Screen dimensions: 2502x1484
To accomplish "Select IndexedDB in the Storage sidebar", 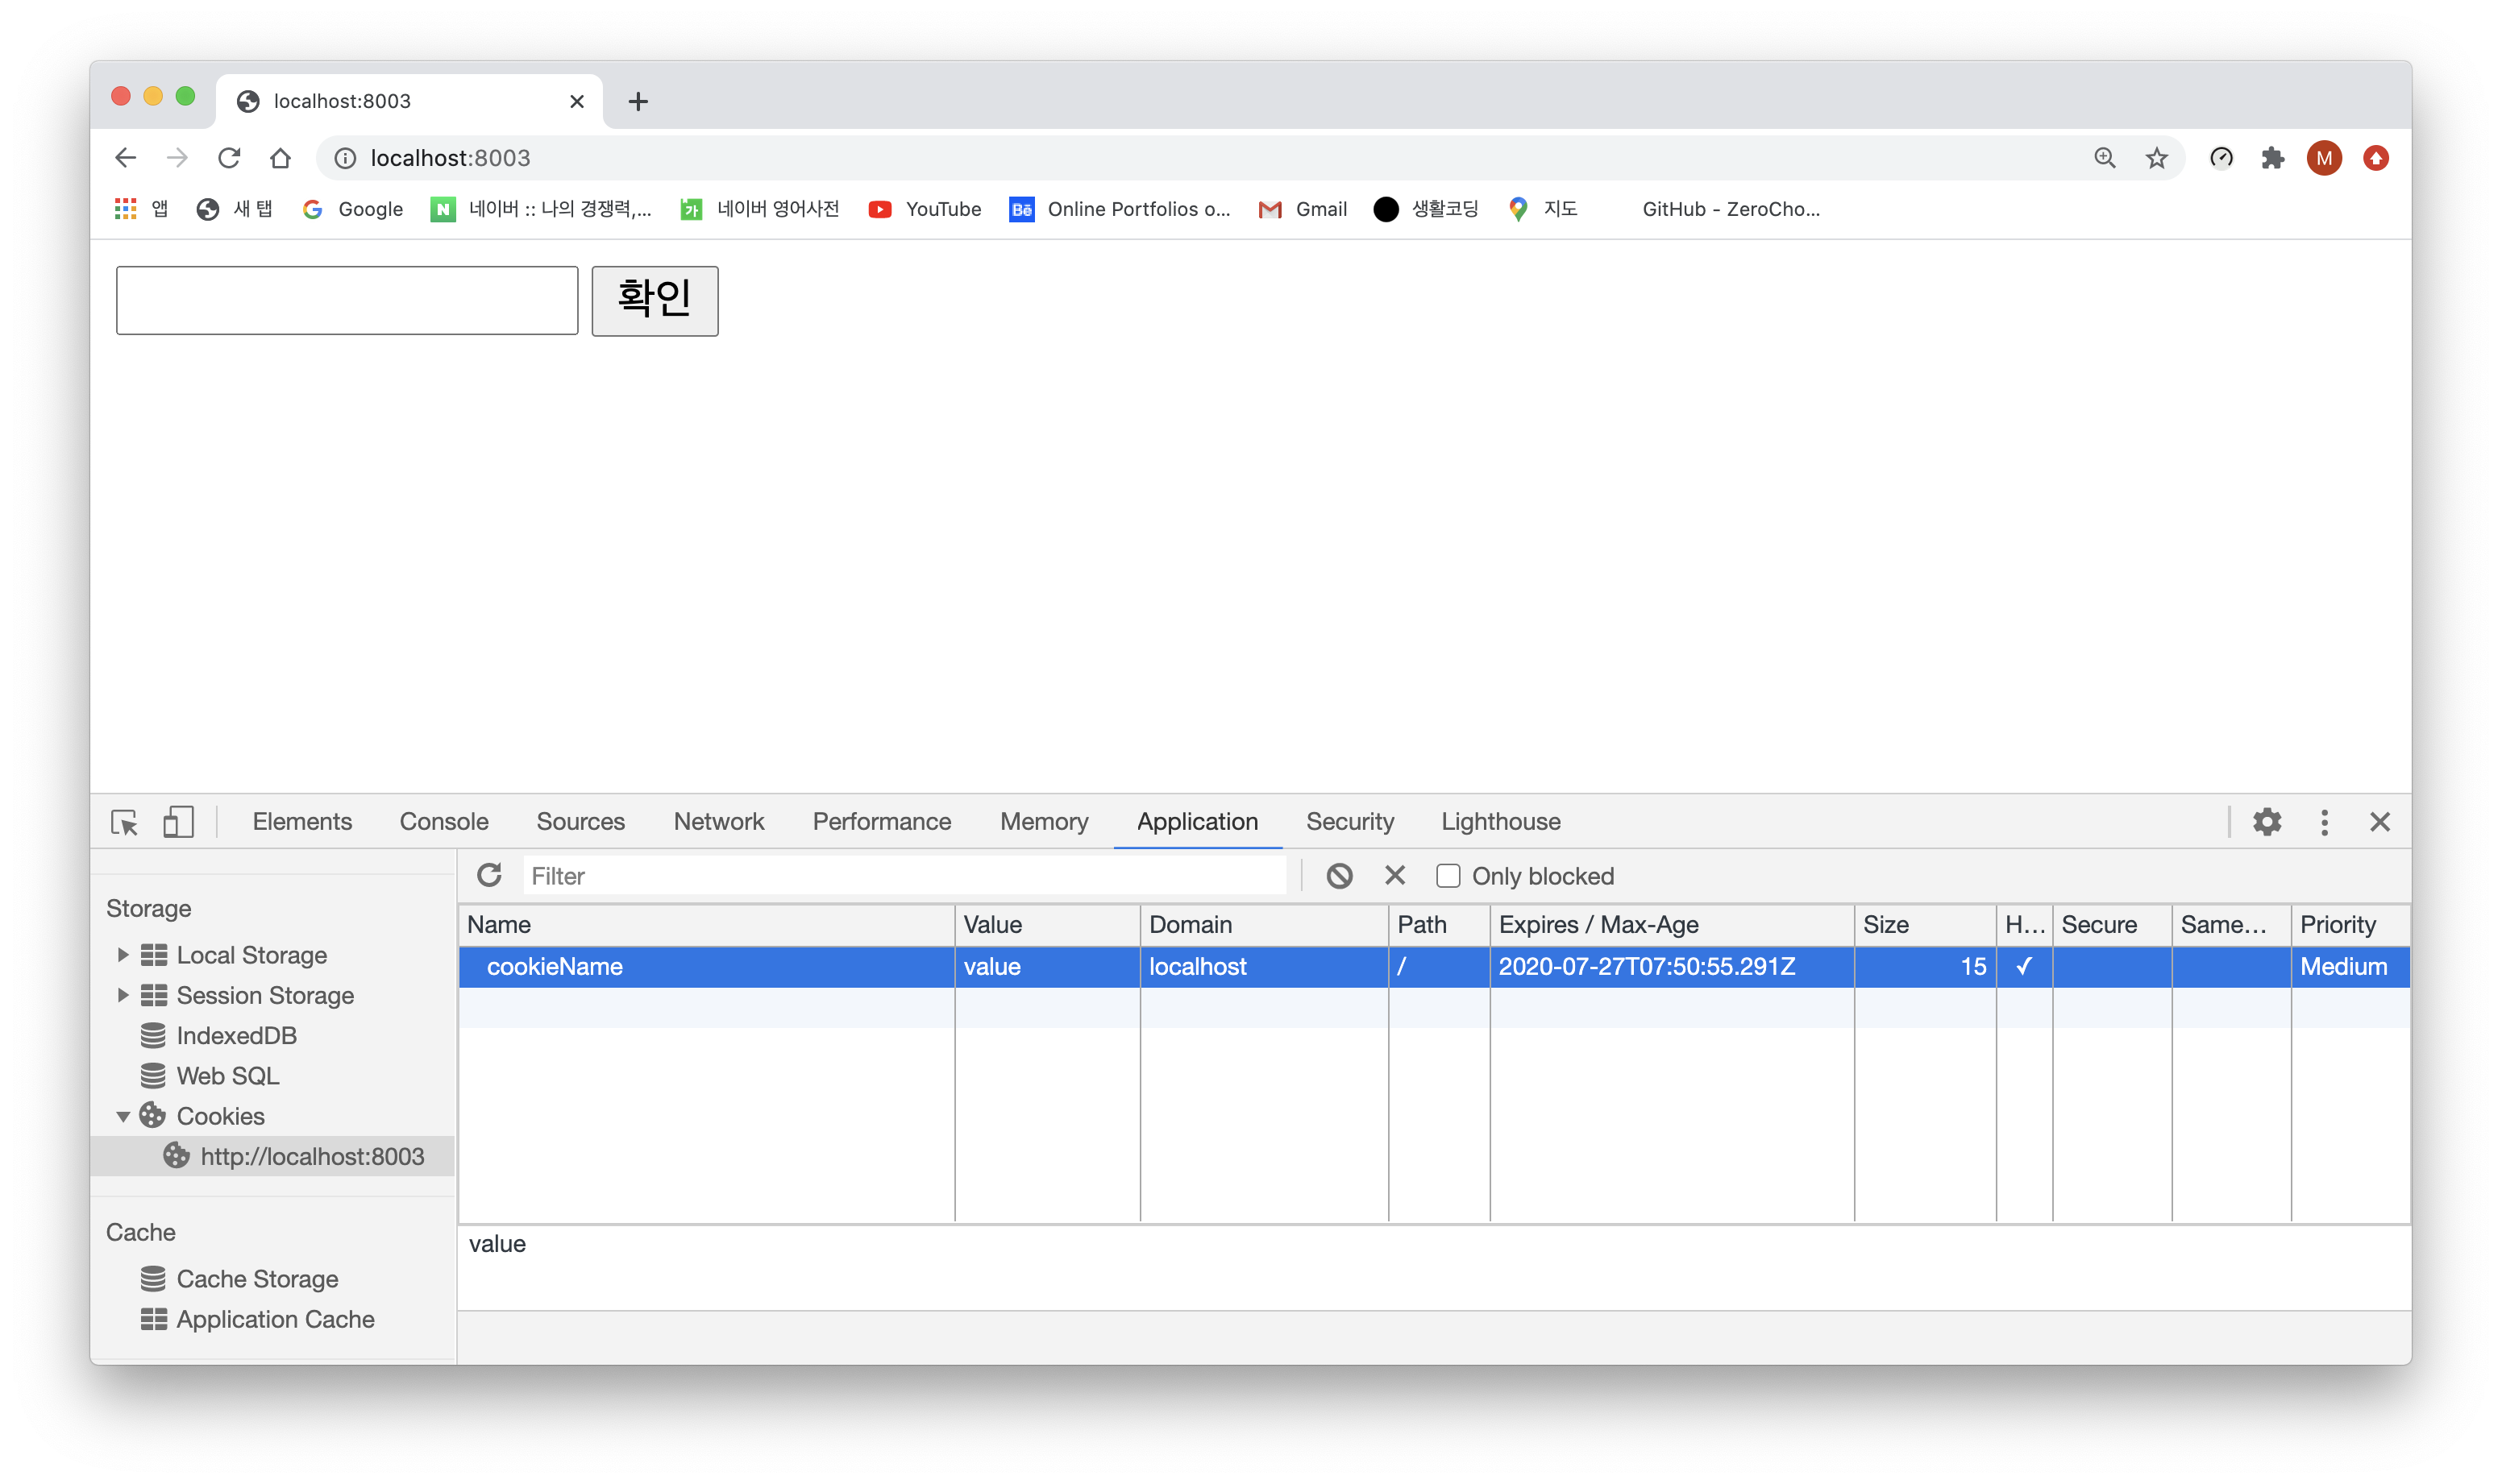I will (236, 1036).
